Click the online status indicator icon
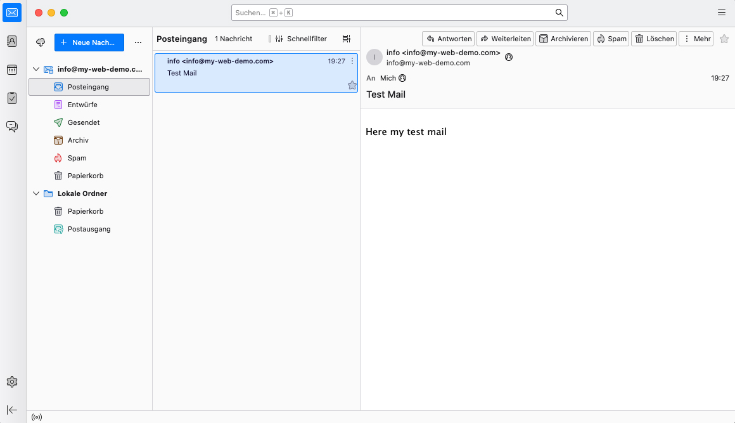The width and height of the screenshot is (735, 423). pyautogui.click(x=37, y=417)
